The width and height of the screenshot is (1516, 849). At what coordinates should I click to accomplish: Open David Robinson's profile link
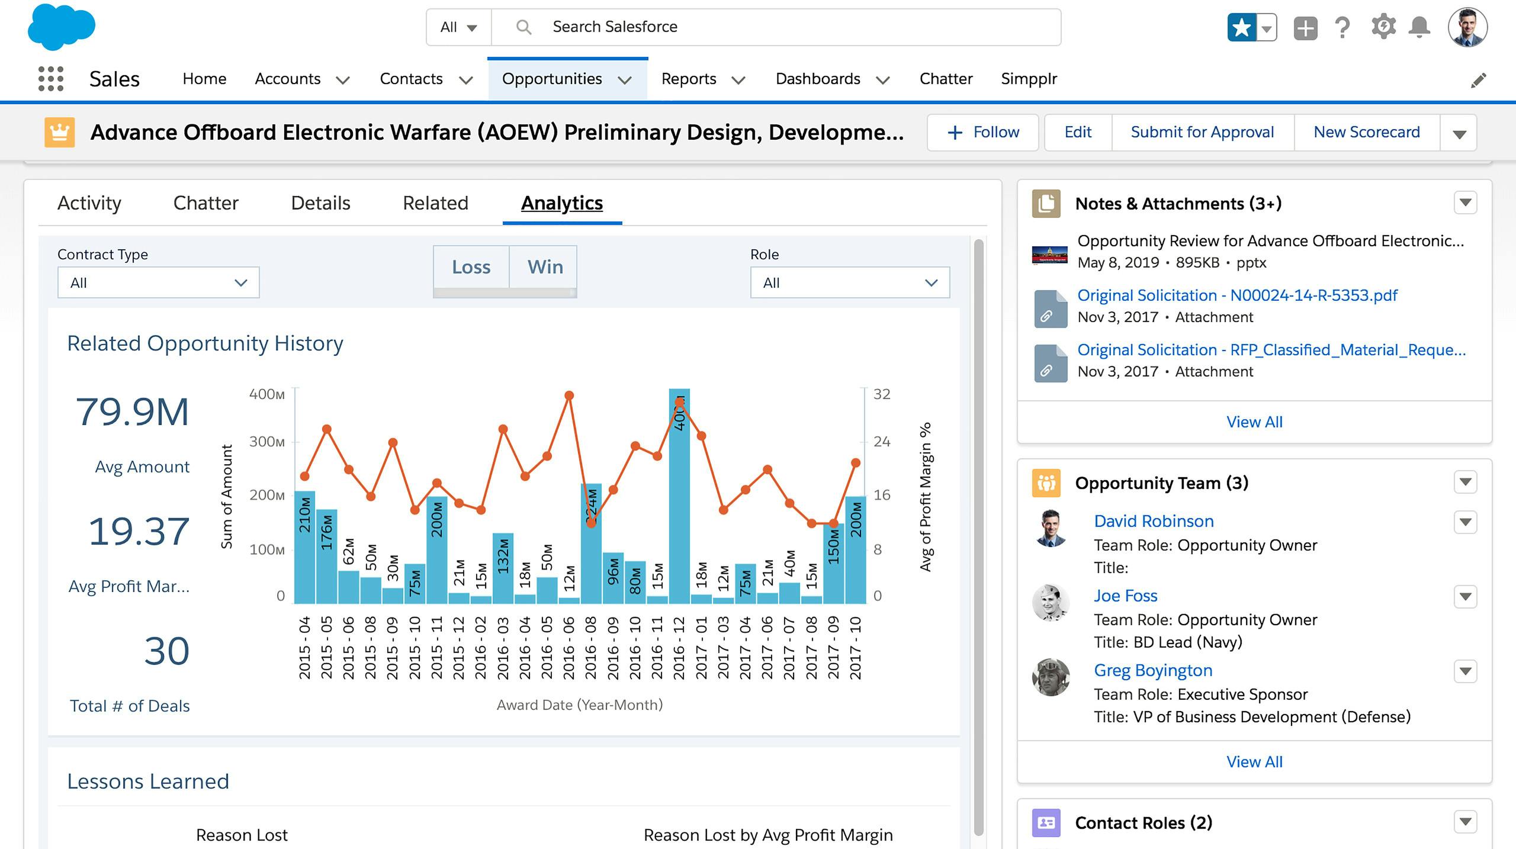point(1154,521)
